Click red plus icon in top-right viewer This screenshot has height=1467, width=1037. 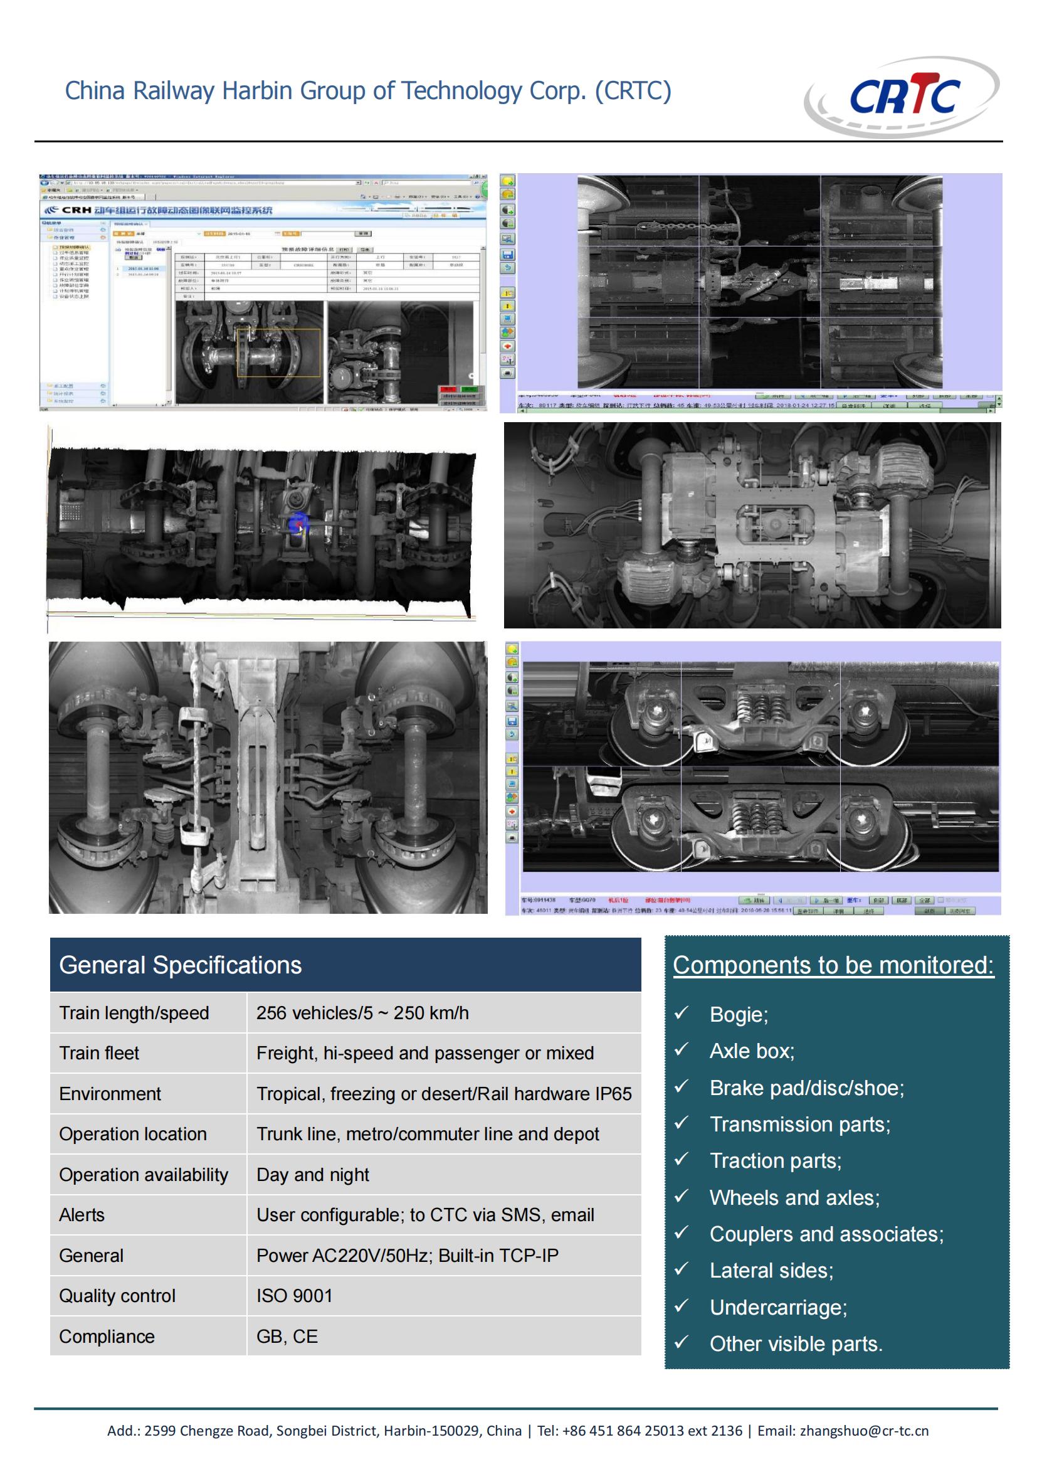pyautogui.click(x=508, y=346)
